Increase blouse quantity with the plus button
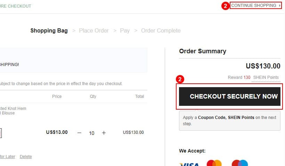This screenshot has height=166, width=285. click(104, 133)
